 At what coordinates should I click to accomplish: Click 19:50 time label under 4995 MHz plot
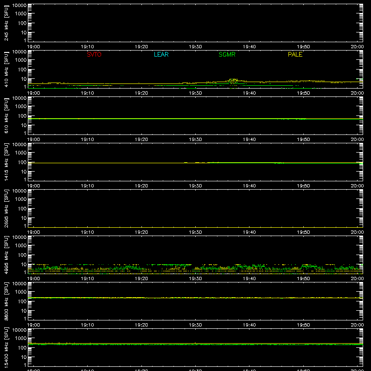[303, 279]
